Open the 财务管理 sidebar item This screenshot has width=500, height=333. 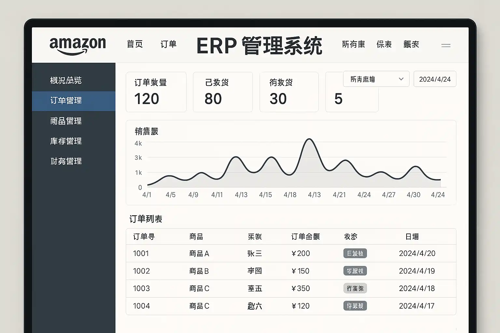[x=66, y=161]
